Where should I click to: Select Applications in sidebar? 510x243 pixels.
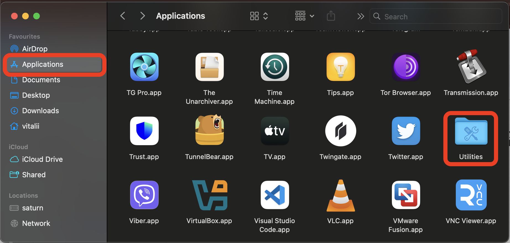54,64
